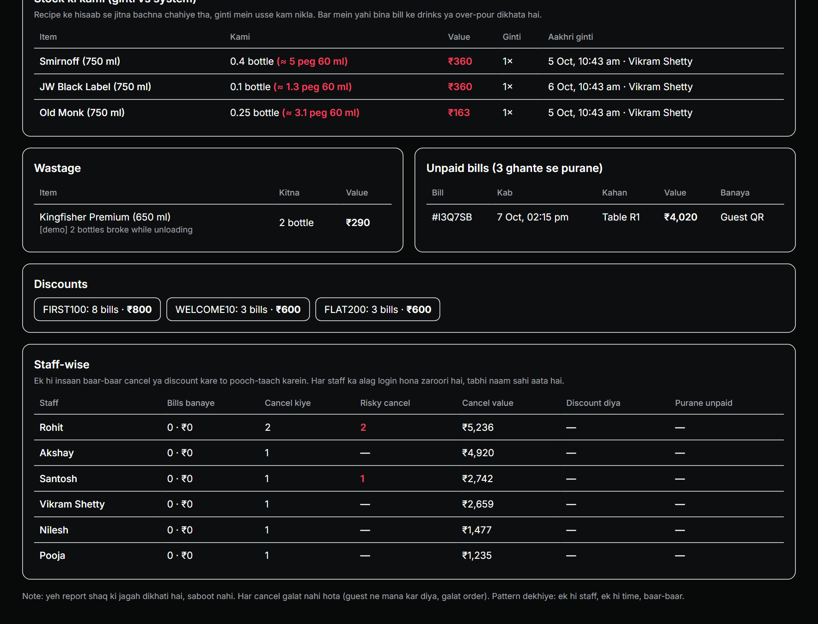Click the 'Guest QR' creator cell
This screenshot has height=624, width=818.
742,217
